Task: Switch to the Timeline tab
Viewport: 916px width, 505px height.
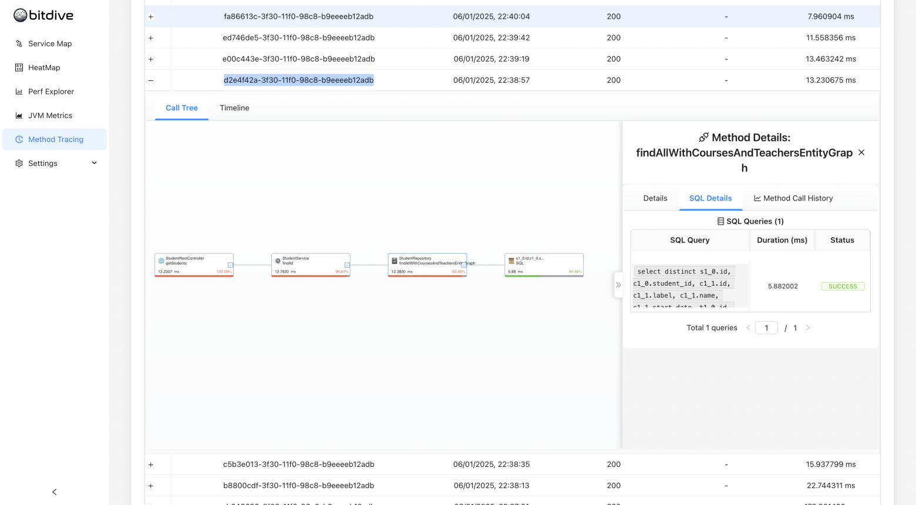Action: pos(235,108)
